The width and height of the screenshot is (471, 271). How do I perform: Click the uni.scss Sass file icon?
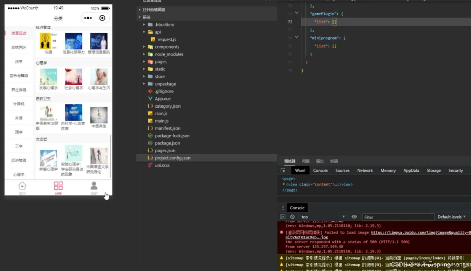coord(150,165)
